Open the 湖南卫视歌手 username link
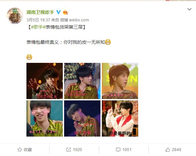 click(x=40, y=12)
